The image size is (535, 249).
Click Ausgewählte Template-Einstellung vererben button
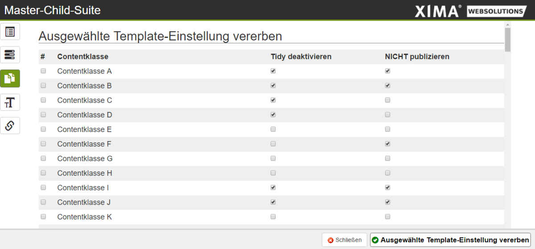click(450, 240)
